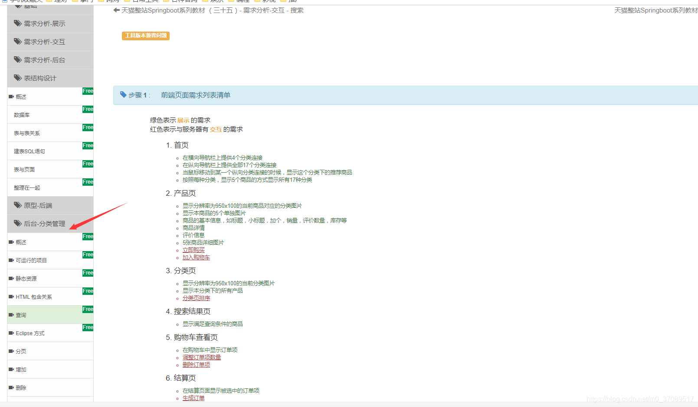
Task: Click tag icon beside 后台-分类管理
Action: click(18, 223)
